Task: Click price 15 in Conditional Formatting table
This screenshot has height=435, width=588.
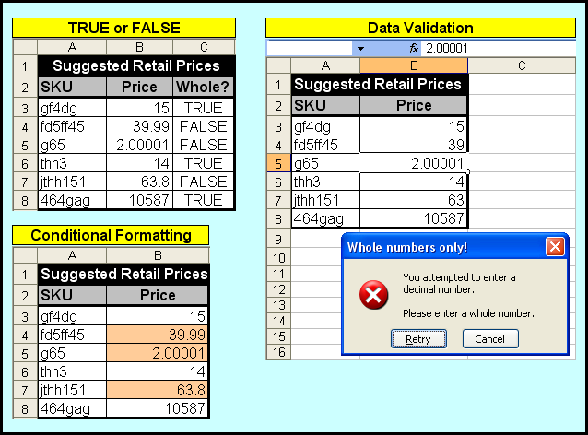Action: [x=157, y=316]
